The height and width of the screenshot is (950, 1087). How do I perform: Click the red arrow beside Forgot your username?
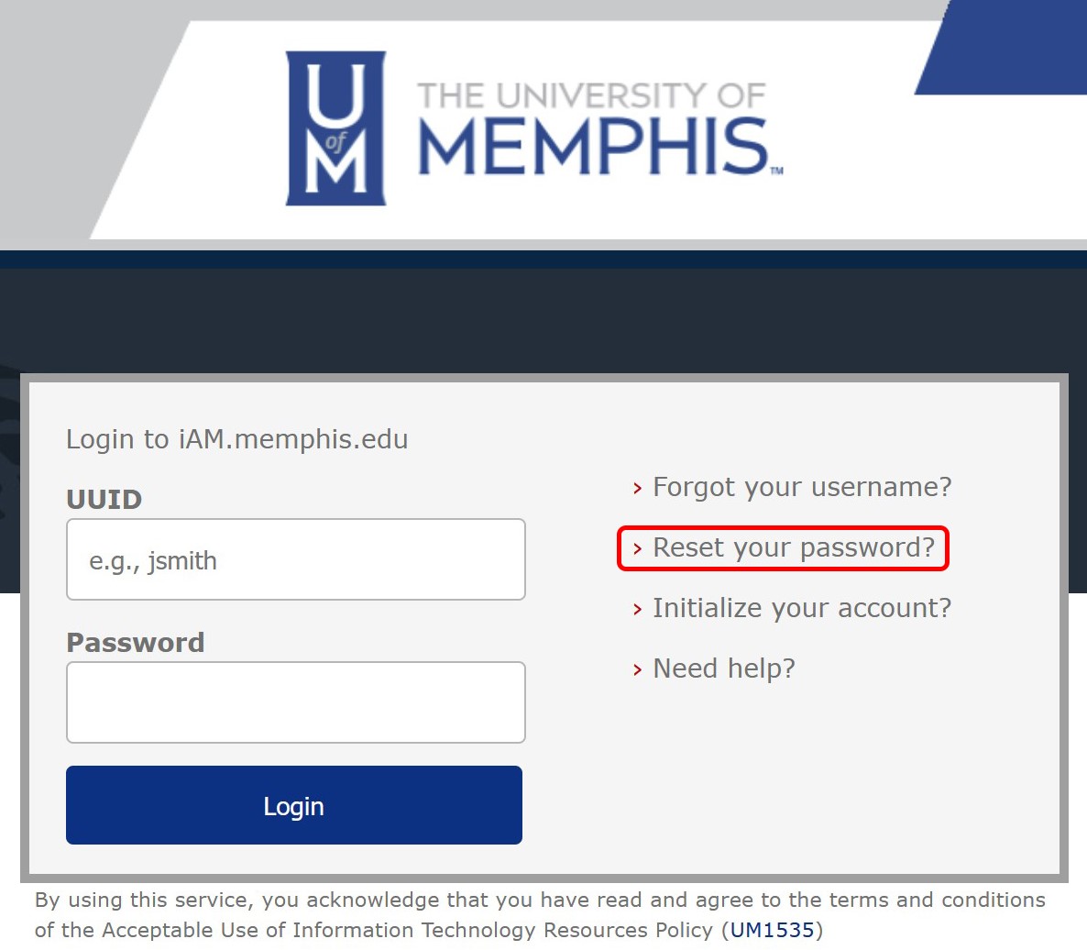point(637,489)
